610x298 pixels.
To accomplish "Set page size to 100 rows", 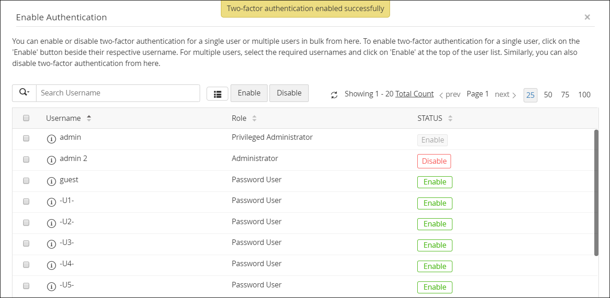I will click(584, 95).
